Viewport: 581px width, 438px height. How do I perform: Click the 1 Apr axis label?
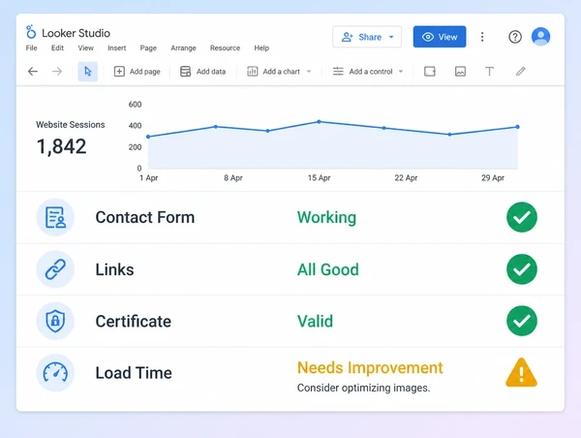[x=148, y=178]
